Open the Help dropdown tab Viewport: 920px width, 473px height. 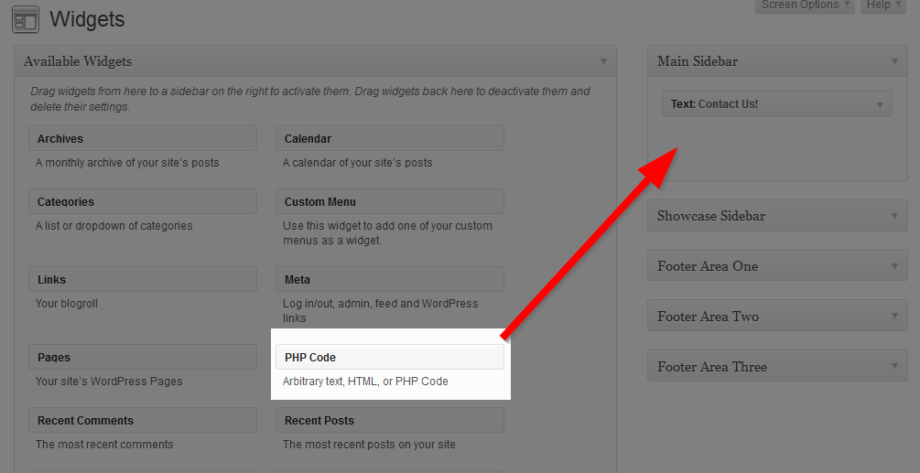tap(882, 5)
